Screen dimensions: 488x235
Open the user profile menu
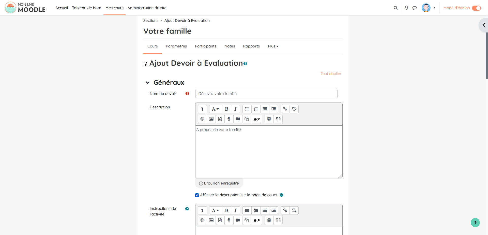tap(428, 8)
